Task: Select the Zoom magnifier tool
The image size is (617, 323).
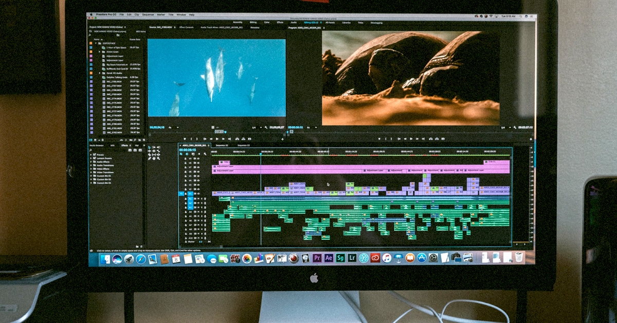Action: [x=158, y=158]
